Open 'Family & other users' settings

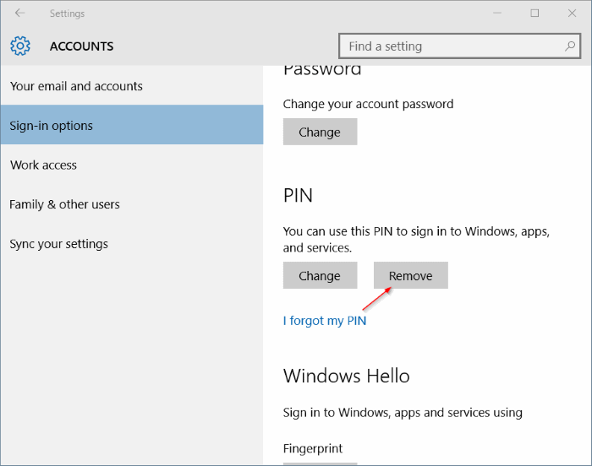(x=64, y=204)
